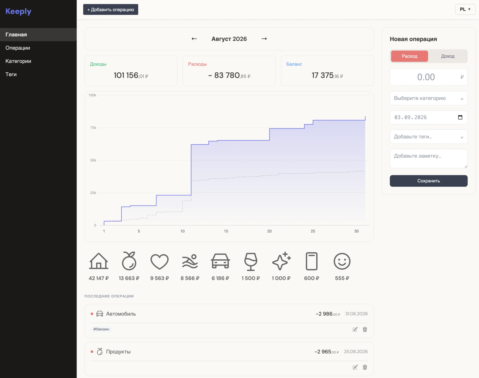Click the apple icon in Продукты row
Viewport: 479px width, 378px height.
pyautogui.click(x=100, y=351)
